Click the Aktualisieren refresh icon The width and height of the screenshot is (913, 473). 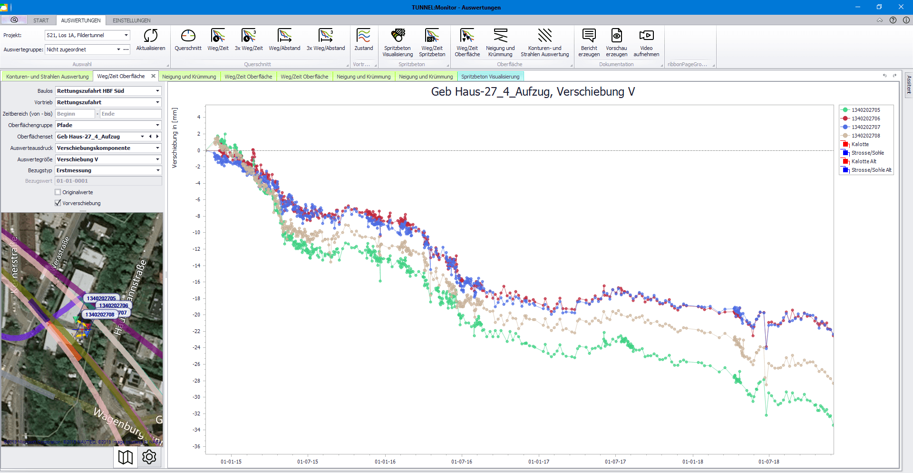tap(150, 36)
